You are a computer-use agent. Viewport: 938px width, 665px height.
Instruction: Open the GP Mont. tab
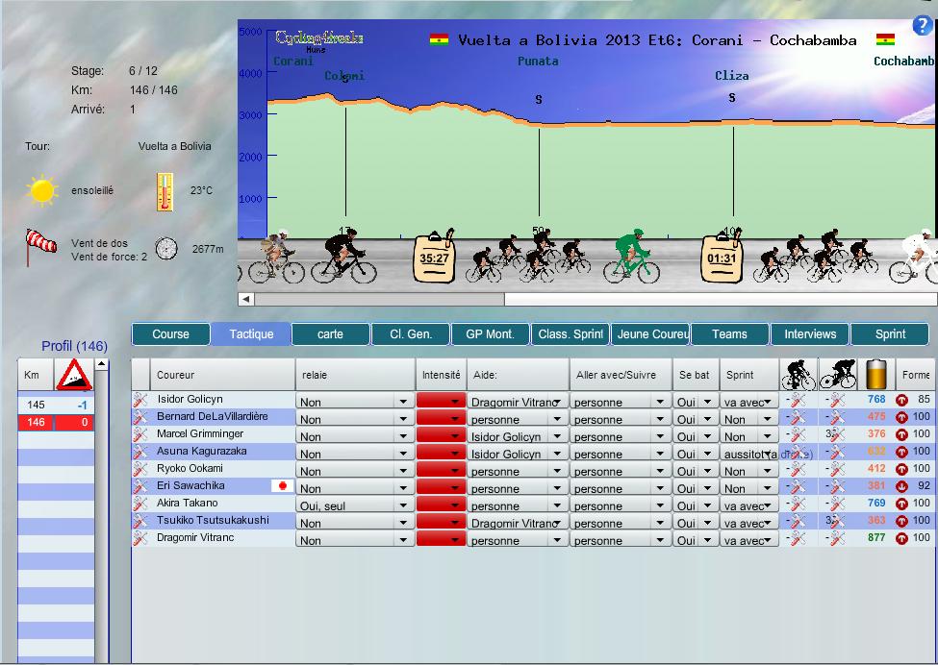click(x=490, y=334)
